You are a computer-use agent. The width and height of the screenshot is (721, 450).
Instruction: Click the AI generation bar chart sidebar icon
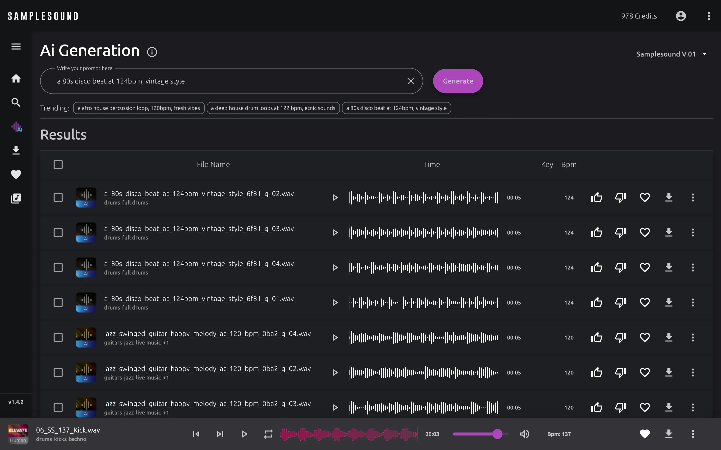click(16, 126)
